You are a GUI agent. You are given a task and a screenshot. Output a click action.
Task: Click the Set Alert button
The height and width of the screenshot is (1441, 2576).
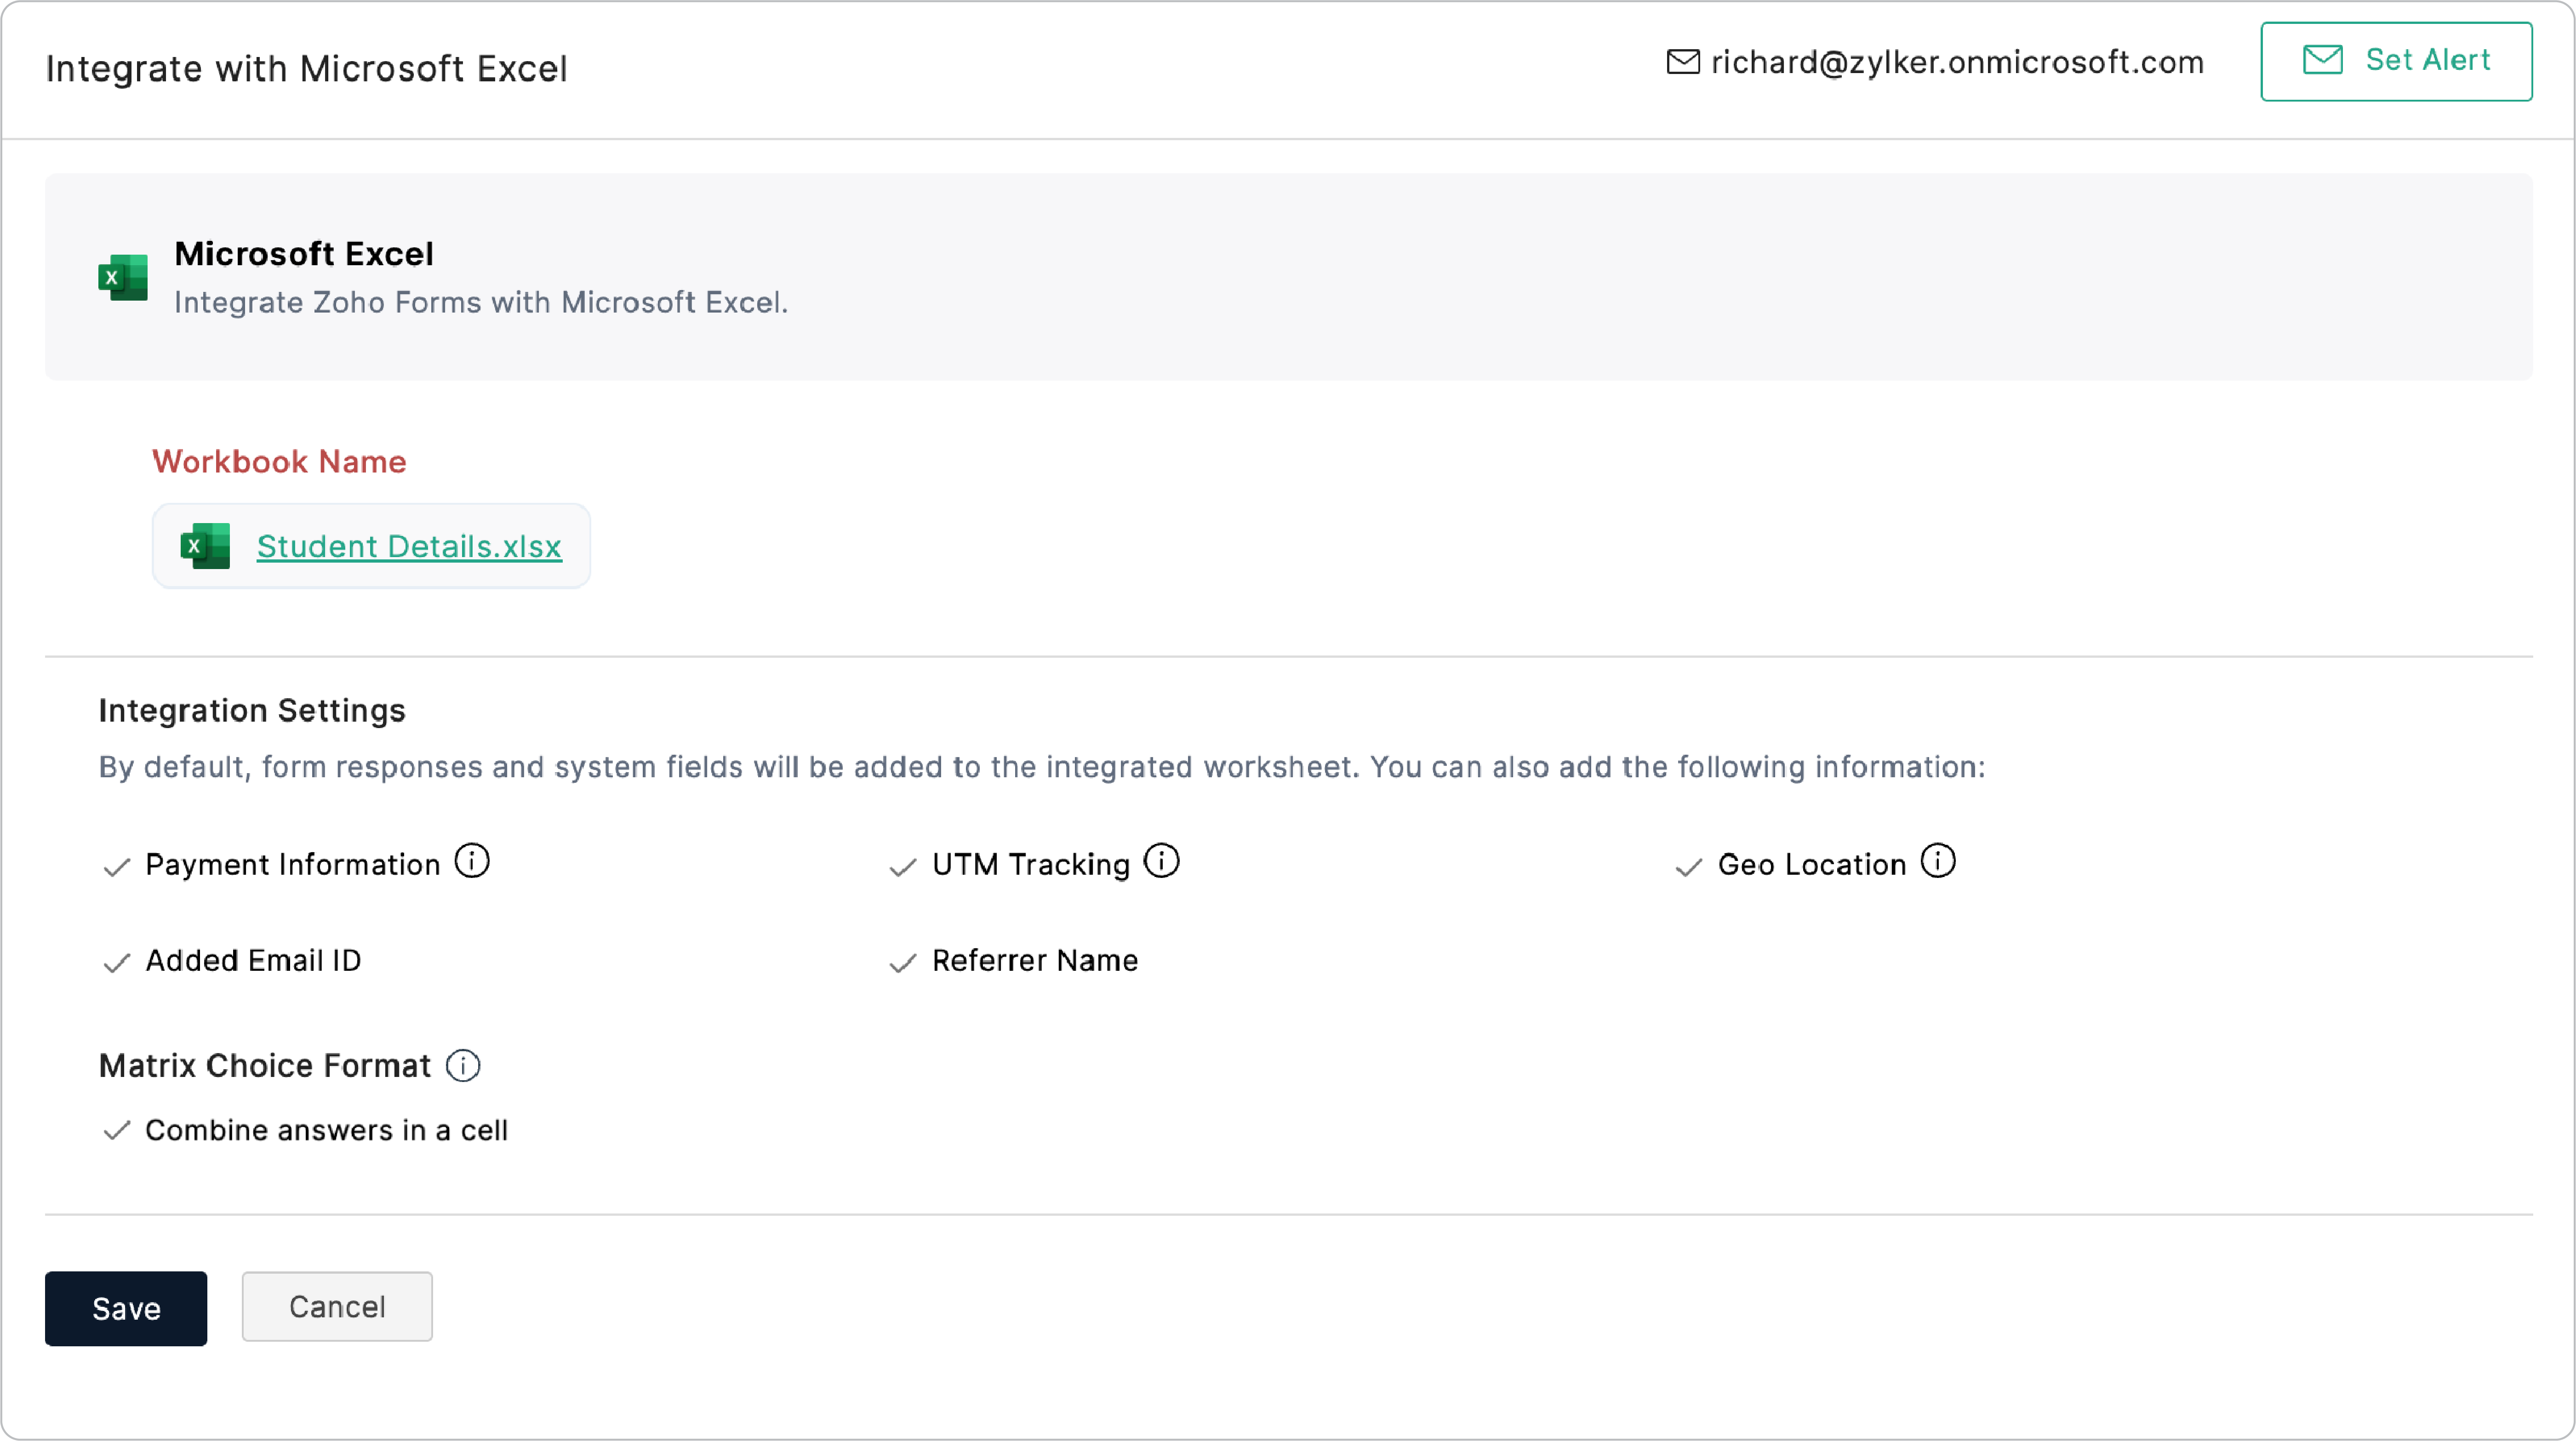click(x=2396, y=61)
